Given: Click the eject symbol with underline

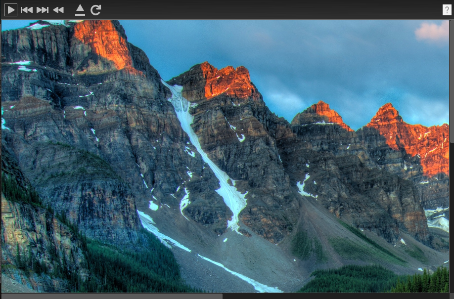Looking at the screenshot, I should tap(80, 9).
